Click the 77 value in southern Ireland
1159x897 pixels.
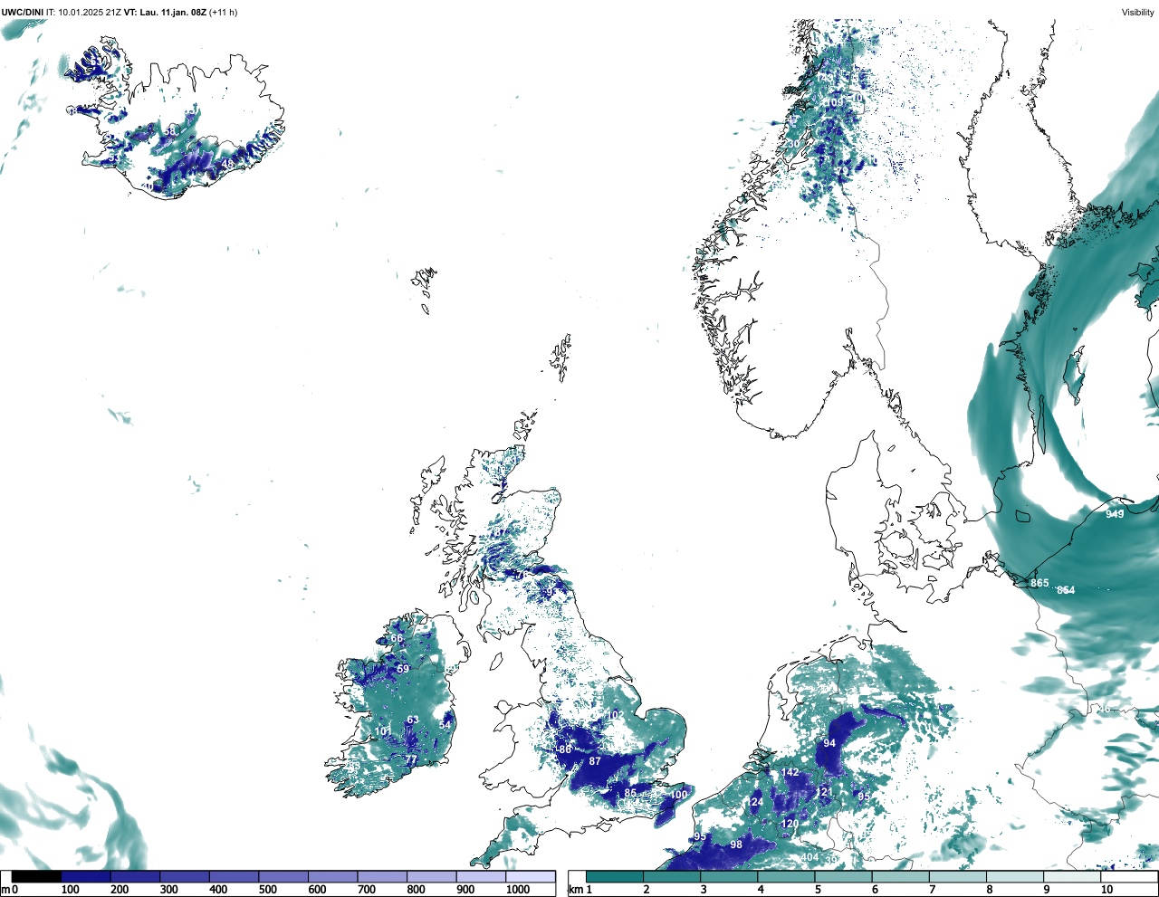click(411, 760)
